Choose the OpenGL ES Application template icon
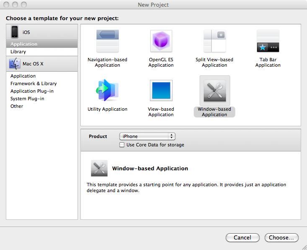 [x=161, y=41]
